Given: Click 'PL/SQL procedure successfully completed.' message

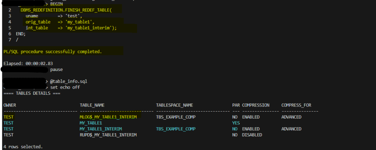Looking at the screenshot, I should 53,52.
